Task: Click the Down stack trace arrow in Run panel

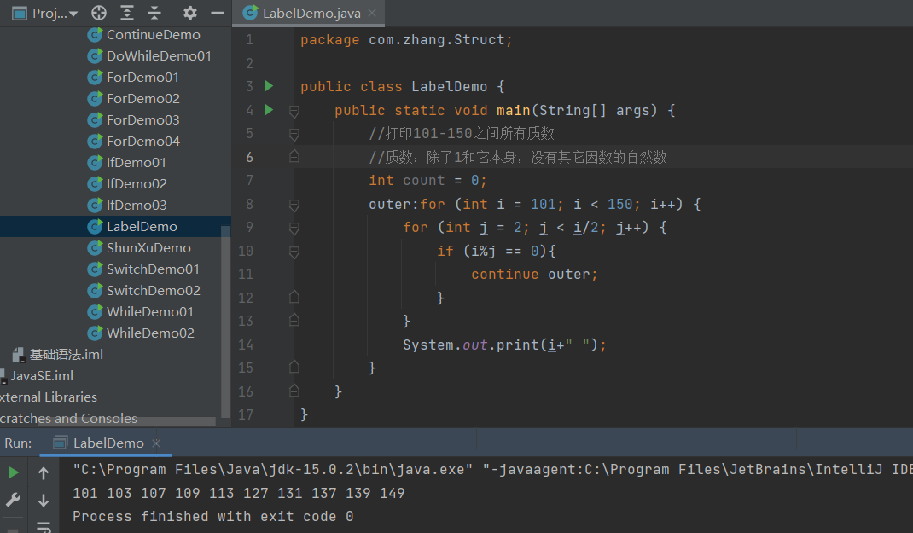Action: coord(43,500)
